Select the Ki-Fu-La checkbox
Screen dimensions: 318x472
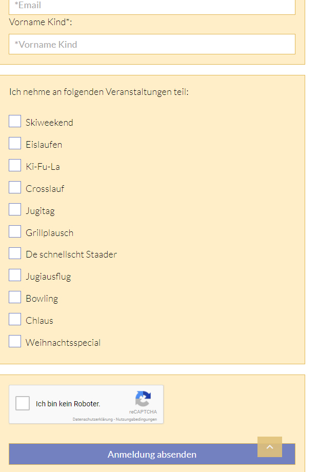[15, 165]
